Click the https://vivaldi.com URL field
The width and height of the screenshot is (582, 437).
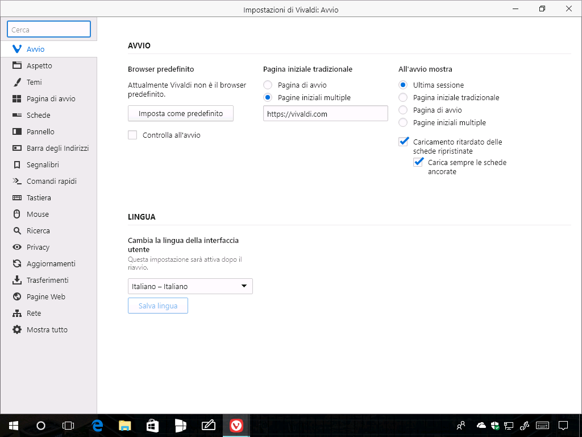pyautogui.click(x=326, y=114)
